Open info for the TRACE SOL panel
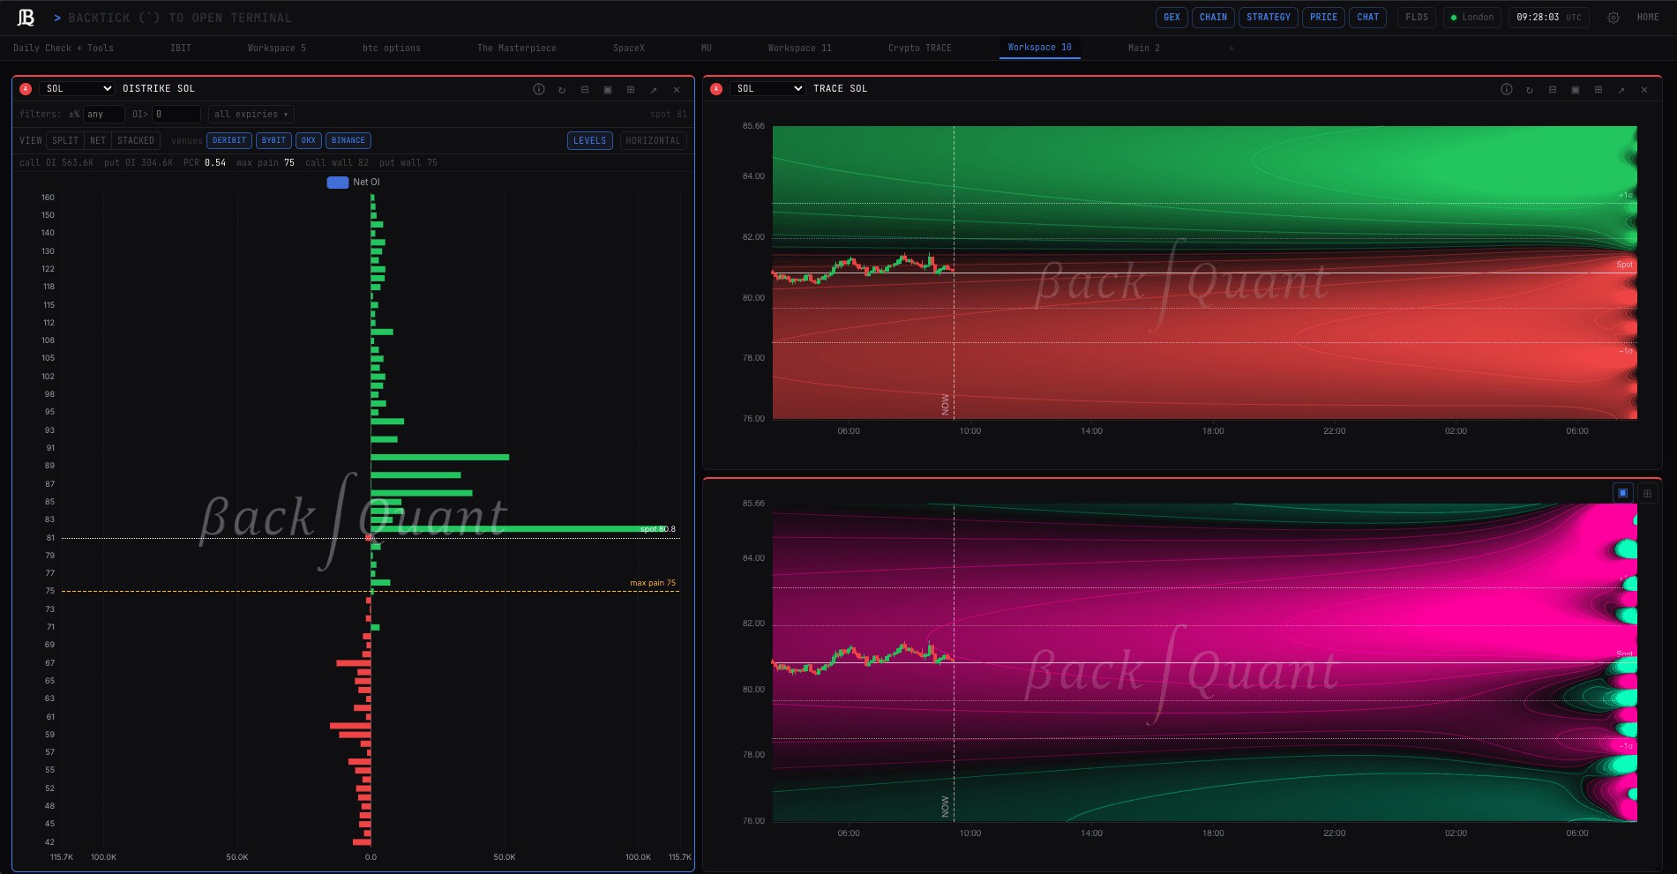Image resolution: width=1677 pixels, height=874 pixels. point(1507,89)
